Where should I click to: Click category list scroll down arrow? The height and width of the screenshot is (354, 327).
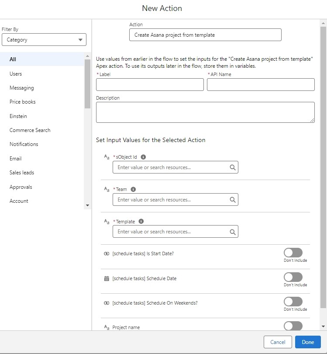pos(87,205)
